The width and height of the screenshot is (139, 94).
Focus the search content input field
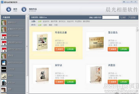pyautogui.click(x=111, y=18)
